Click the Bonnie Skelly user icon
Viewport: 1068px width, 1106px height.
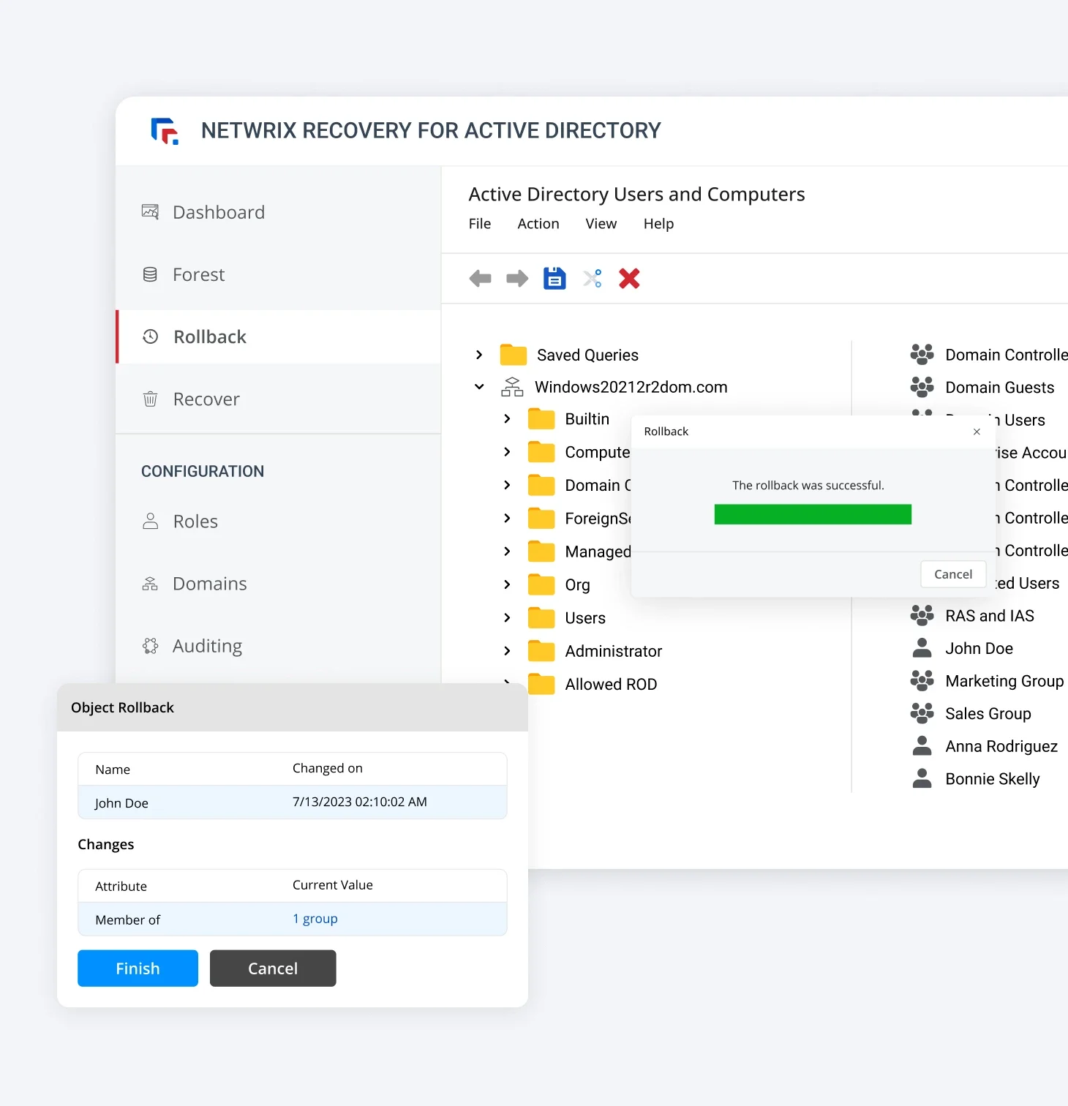922,779
